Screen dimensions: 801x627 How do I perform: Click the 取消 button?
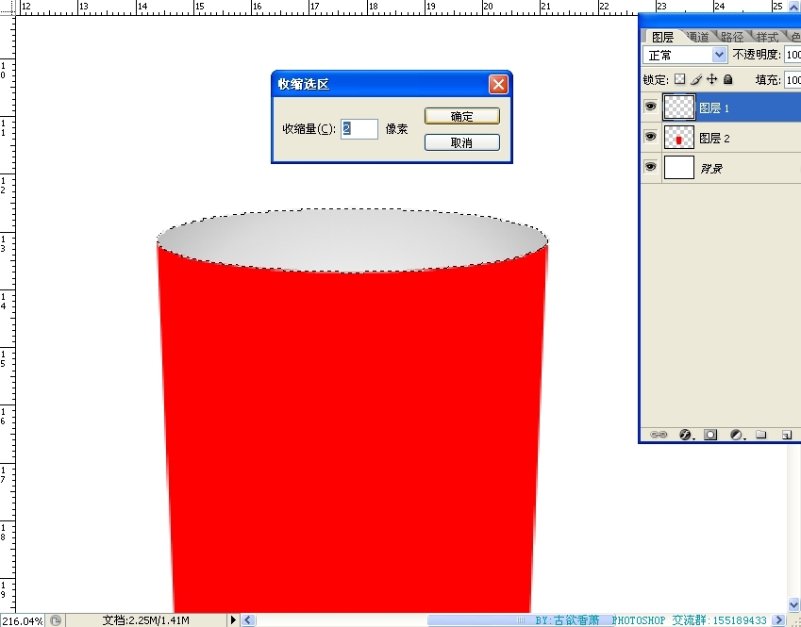461,142
